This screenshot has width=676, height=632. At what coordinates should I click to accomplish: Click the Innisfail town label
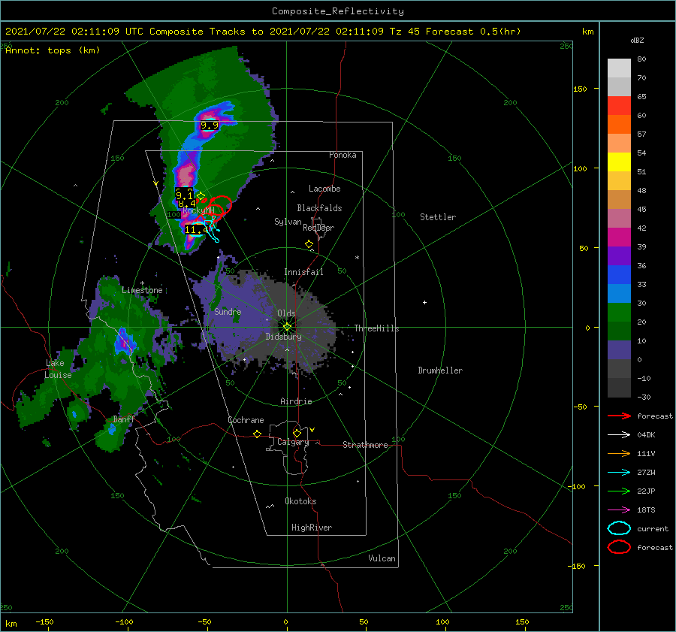pos(303,272)
